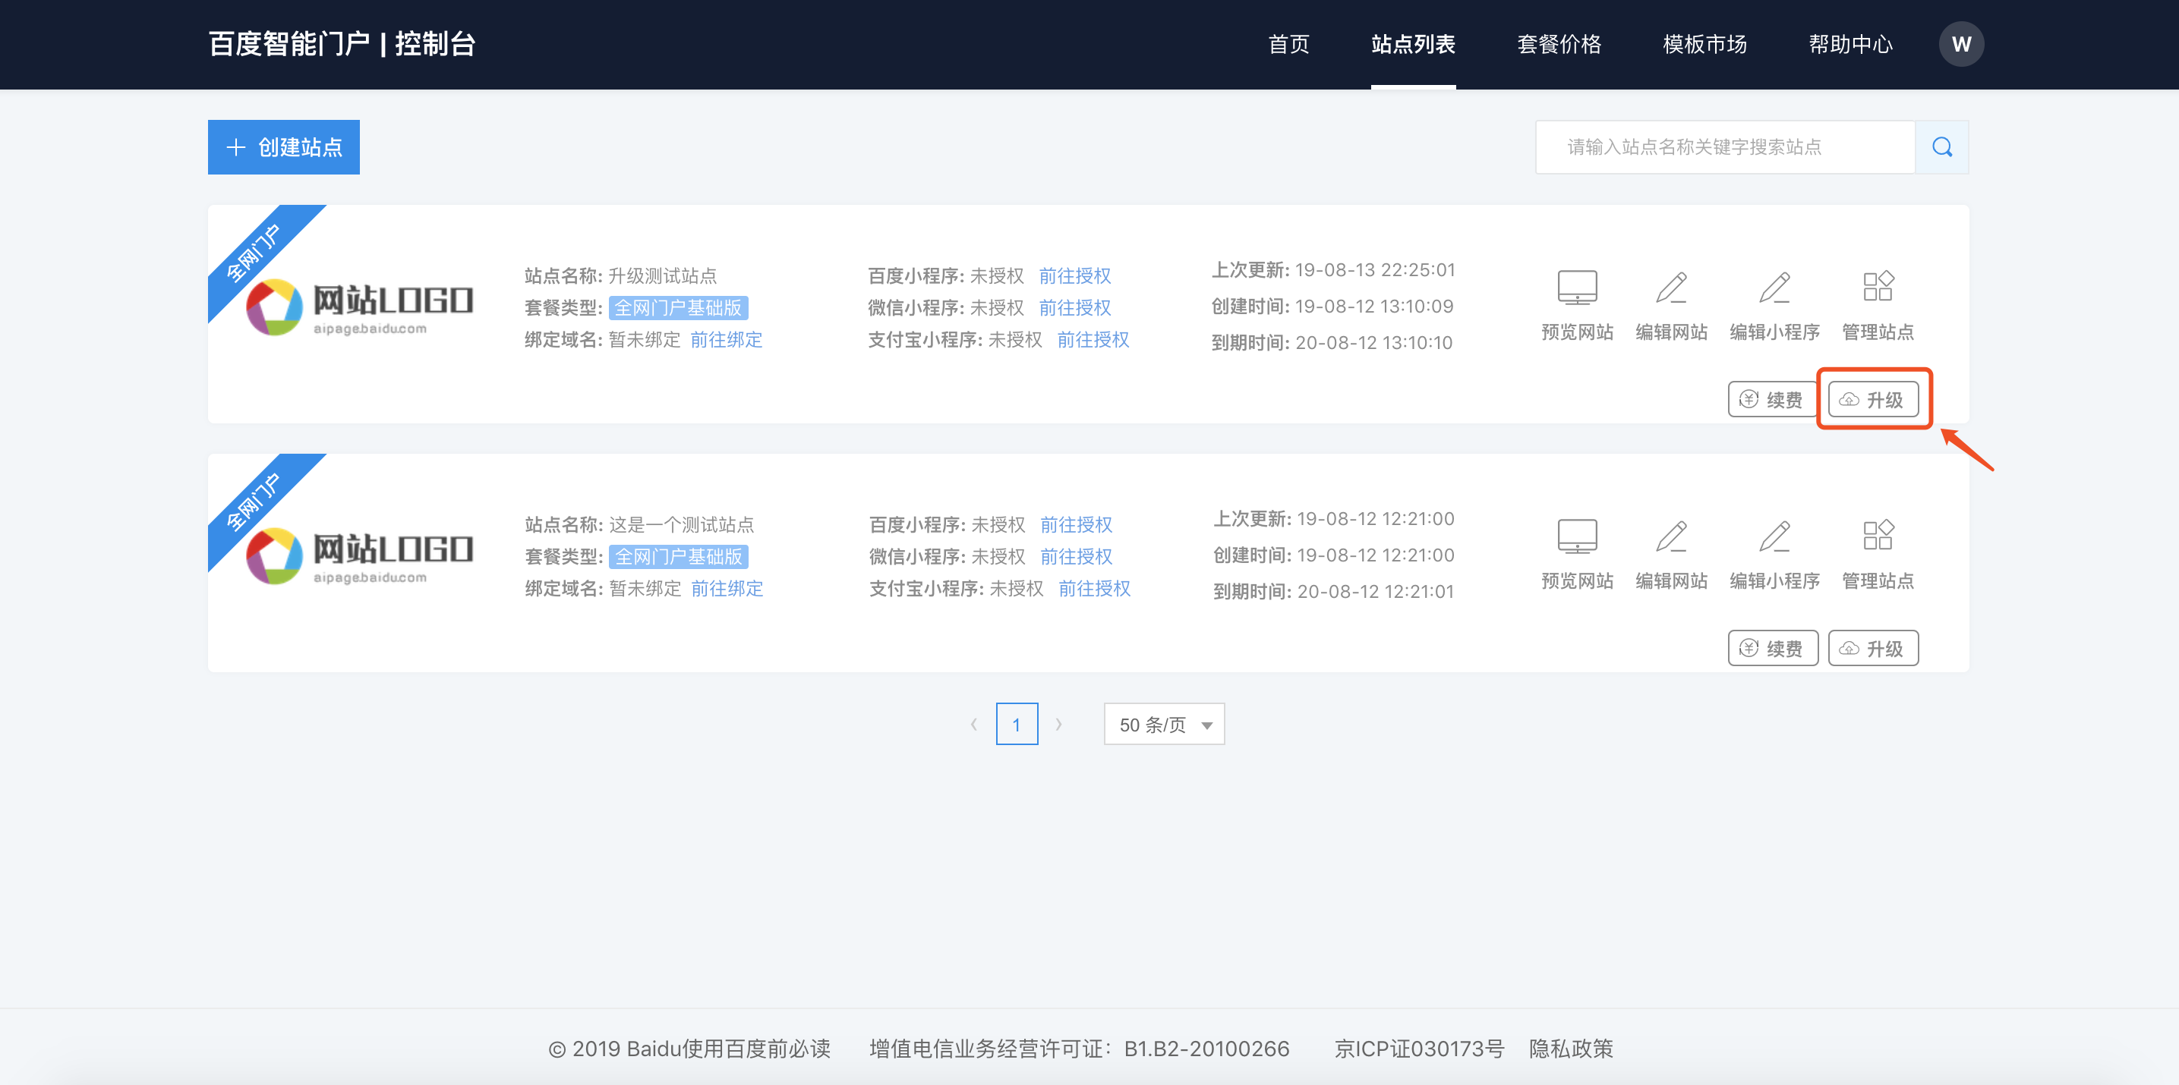Open the edit mini program icon for first site
This screenshot has width=2179, height=1085.
[x=1774, y=288]
